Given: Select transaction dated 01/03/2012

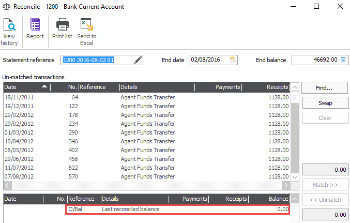Looking at the screenshot, I should tap(146, 132).
